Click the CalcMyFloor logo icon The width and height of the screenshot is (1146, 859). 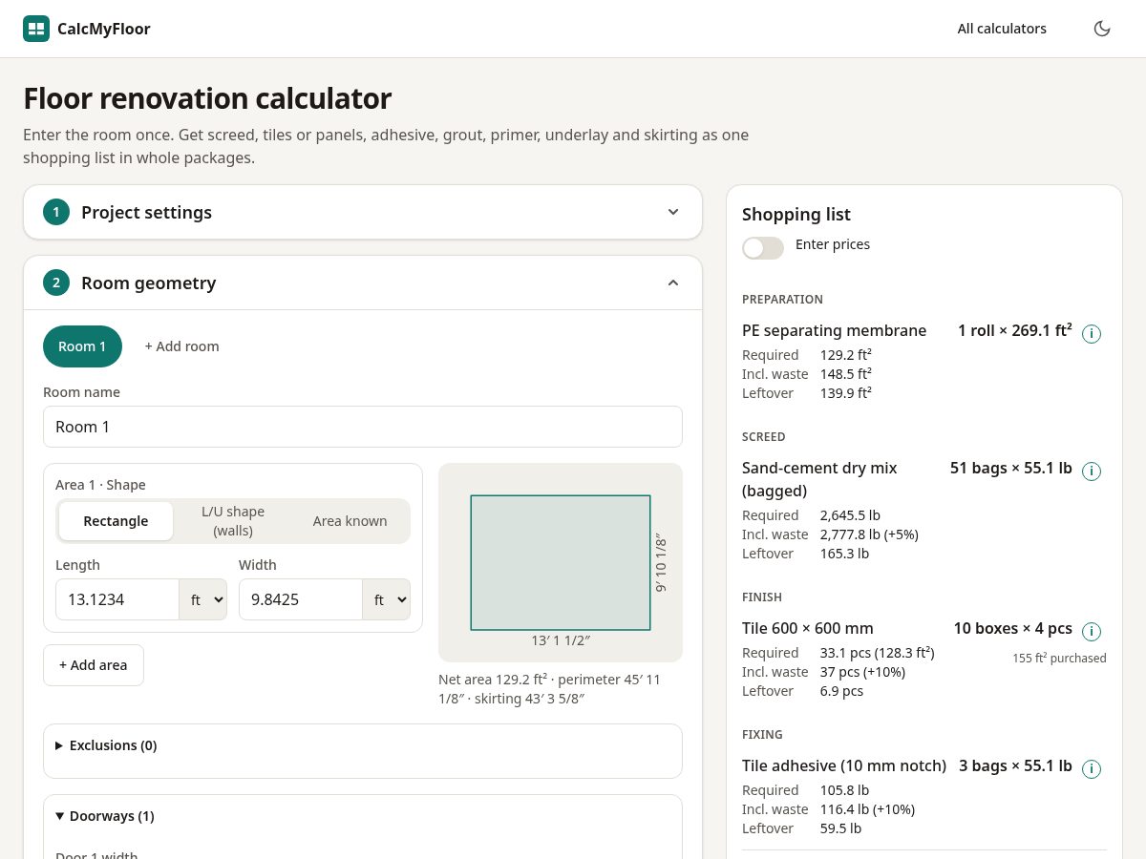pyautogui.click(x=36, y=29)
